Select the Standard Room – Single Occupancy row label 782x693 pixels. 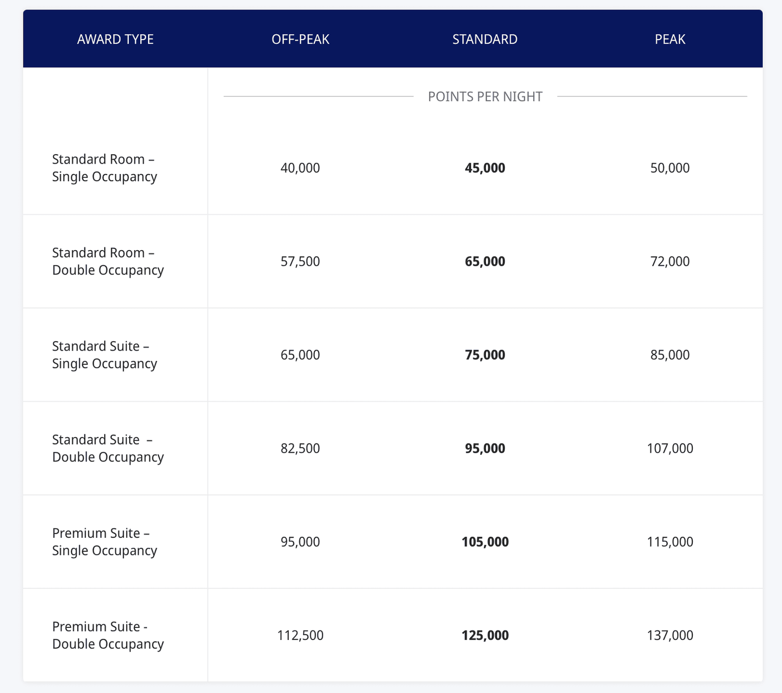point(104,167)
